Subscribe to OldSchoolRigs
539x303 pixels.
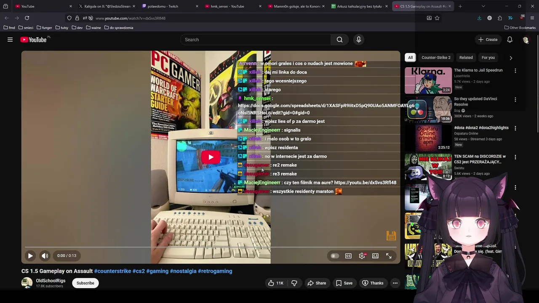pyautogui.click(x=85, y=283)
